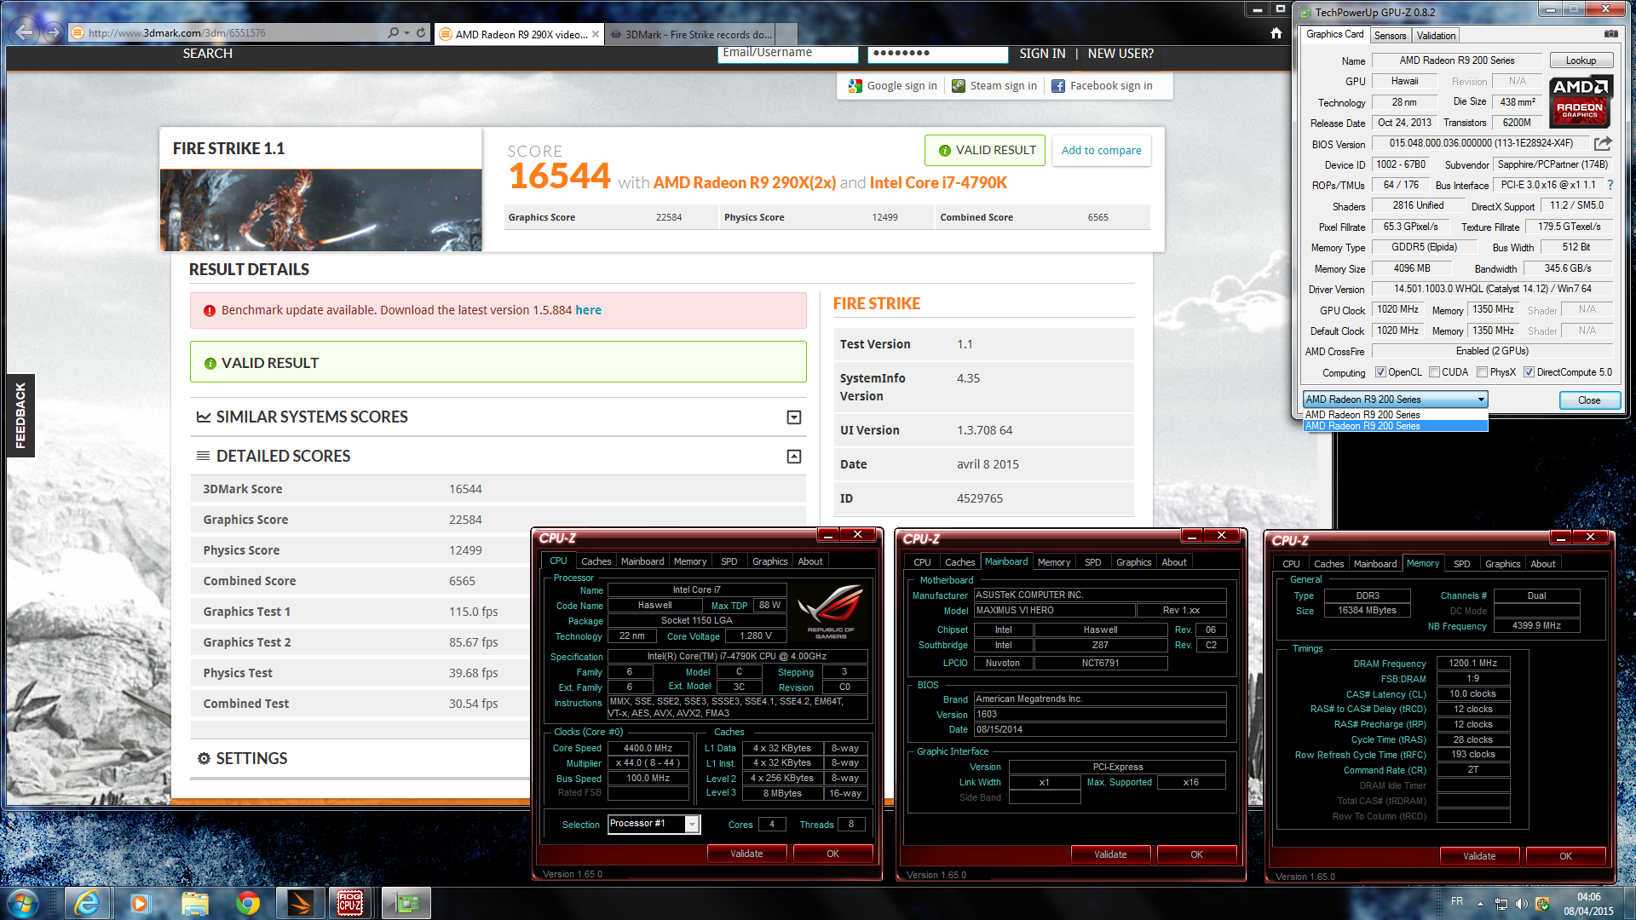1636x920 pixels.
Task: Focus the password input field
Action: click(x=937, y=54)
